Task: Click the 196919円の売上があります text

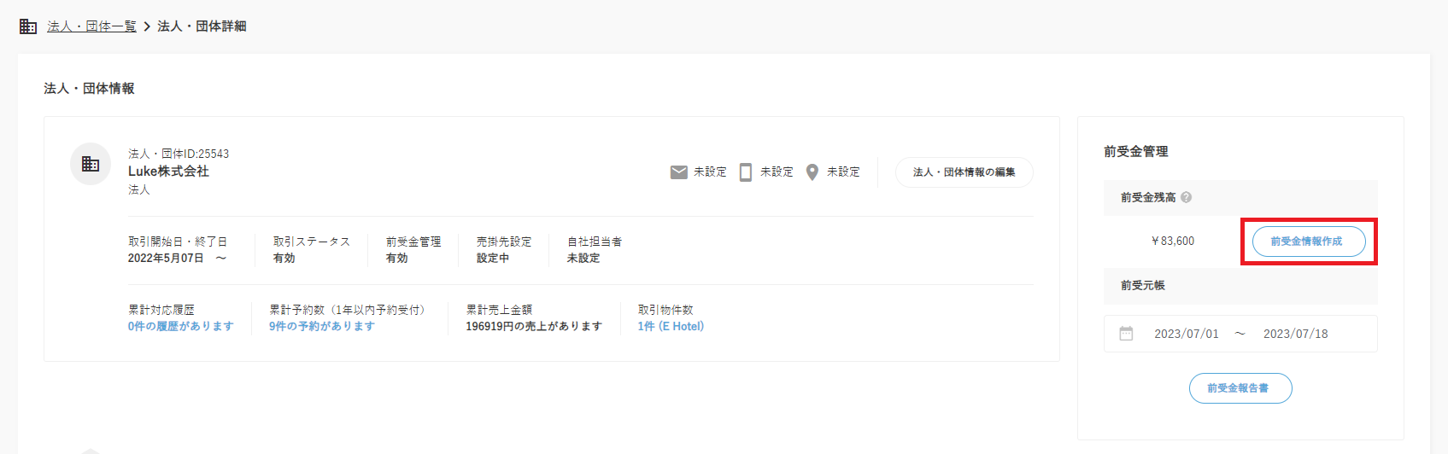Action: point(533,326)
